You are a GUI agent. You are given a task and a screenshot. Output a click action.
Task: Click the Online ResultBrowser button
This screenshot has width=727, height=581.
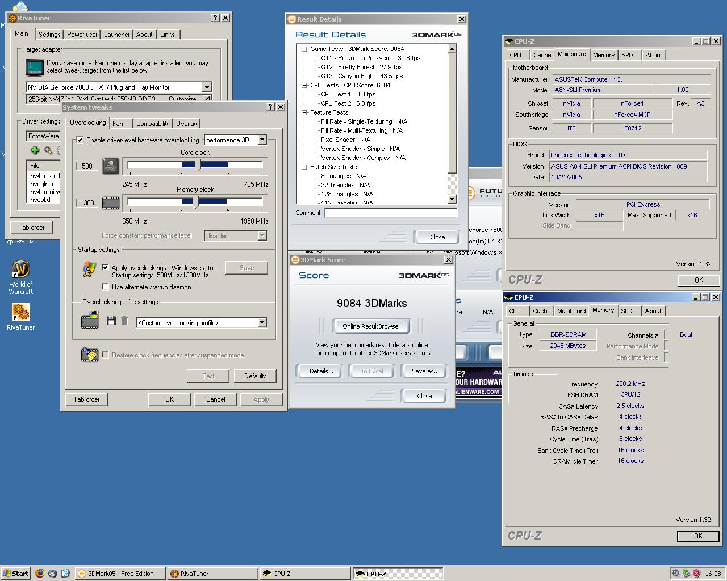(371, 326)
